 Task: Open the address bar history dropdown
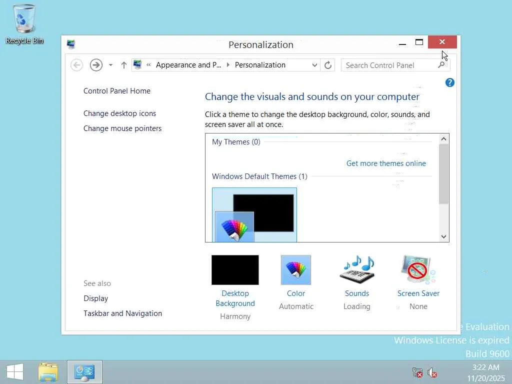[314, 65]
